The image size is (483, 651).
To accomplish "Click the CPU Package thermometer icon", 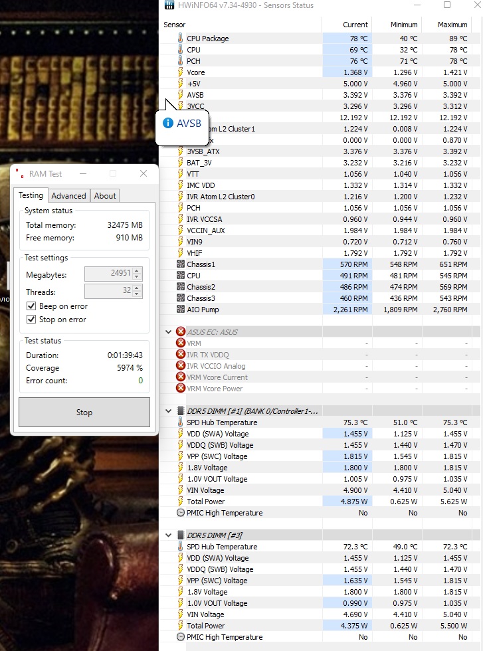I will 180,39.
